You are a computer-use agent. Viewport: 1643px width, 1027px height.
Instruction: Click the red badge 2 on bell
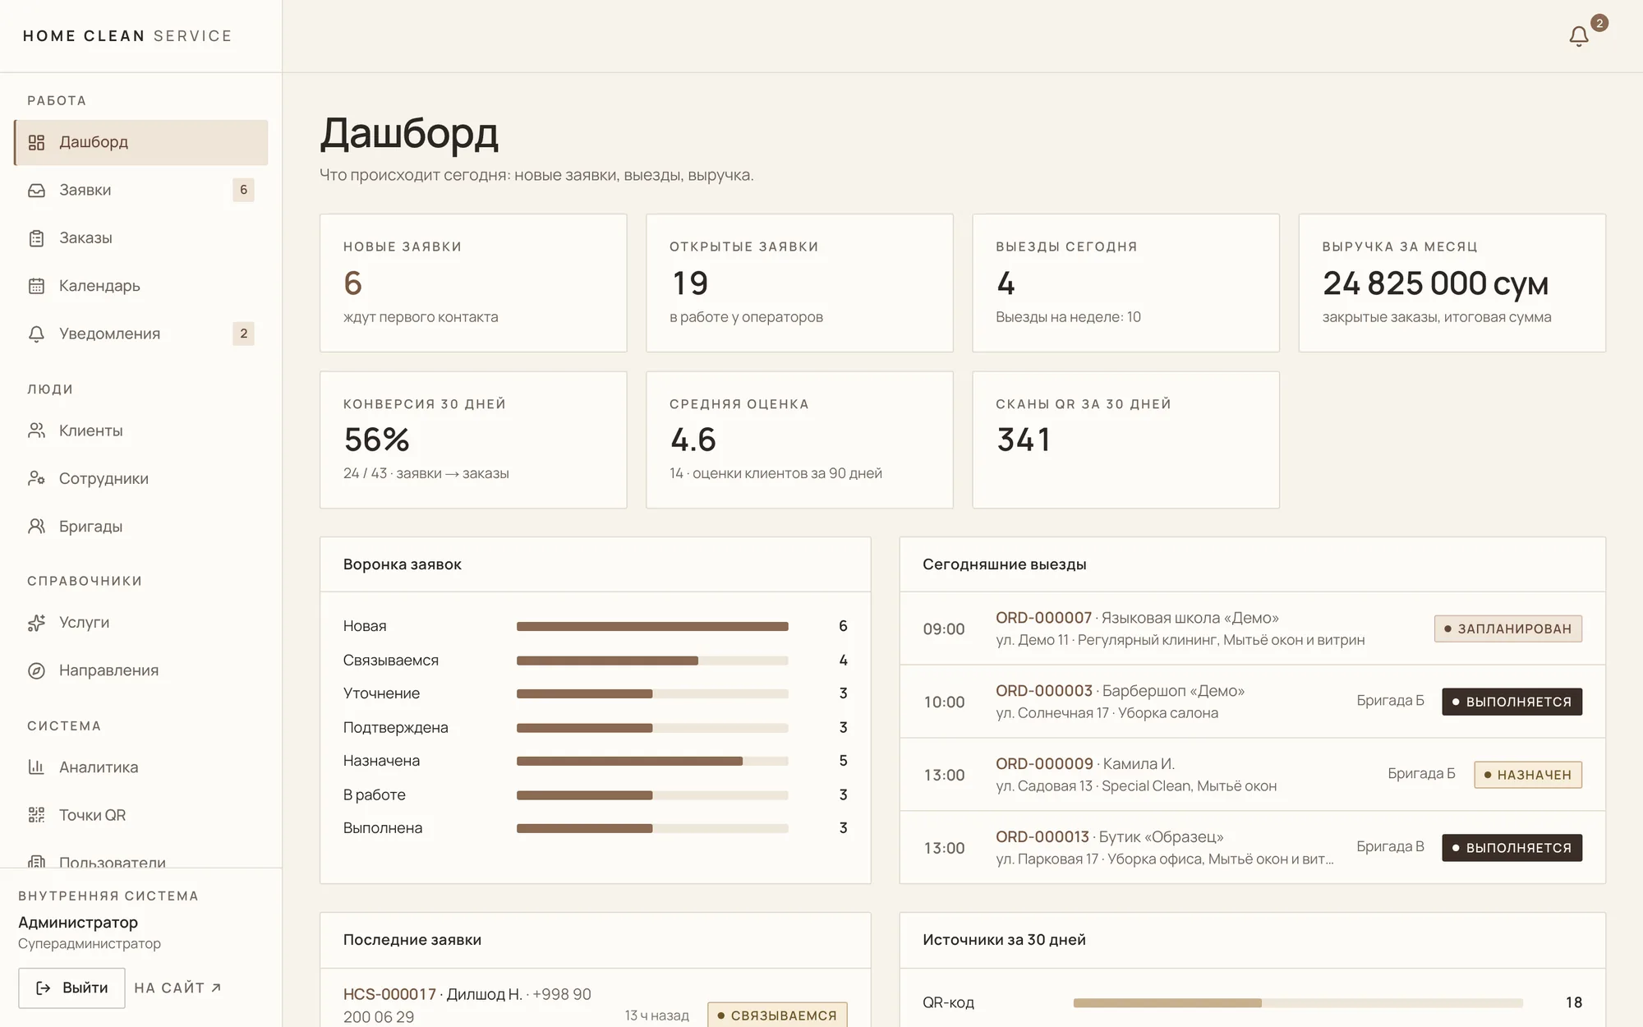click(x=1599, y=23)
